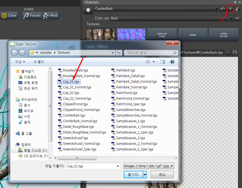Click samples in the address path

tap(46, 53)
